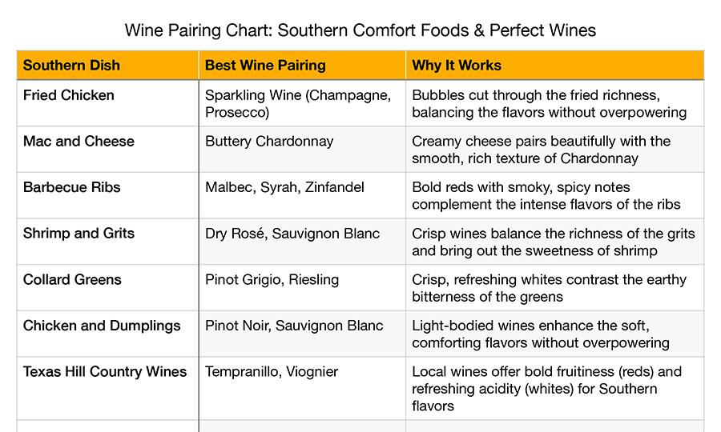Select the 'Mac and Cheese' cell
The width and height of the screenshot is (721, 432).
coord(107,150)
